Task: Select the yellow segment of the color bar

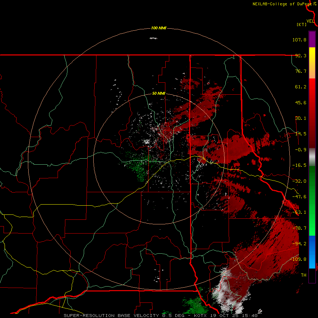Action: pos(312,63)
